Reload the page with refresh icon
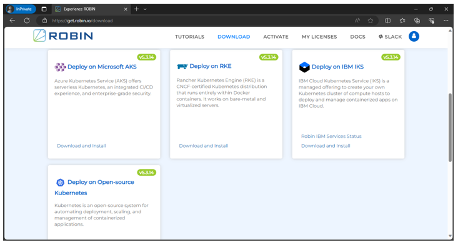The height and width of the screenshot is (245, 458). click(27, 21)
